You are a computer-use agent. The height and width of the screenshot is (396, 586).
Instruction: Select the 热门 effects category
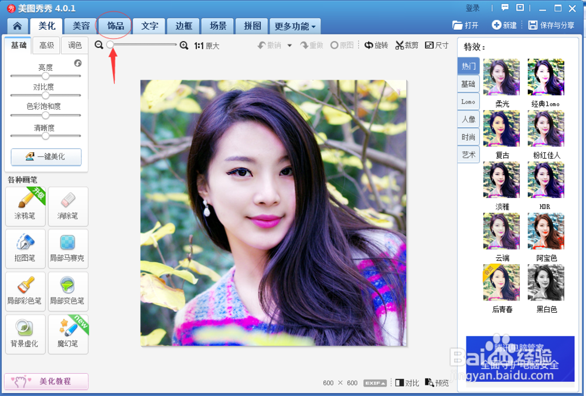pyautogui.click(x=468, y=66)
